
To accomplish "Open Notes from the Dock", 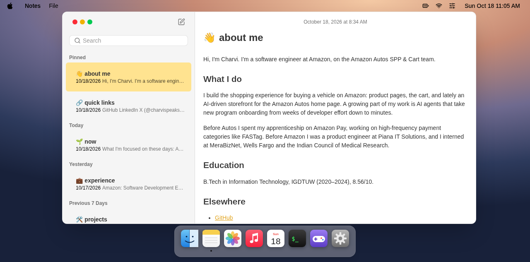I will click(211, 238).
